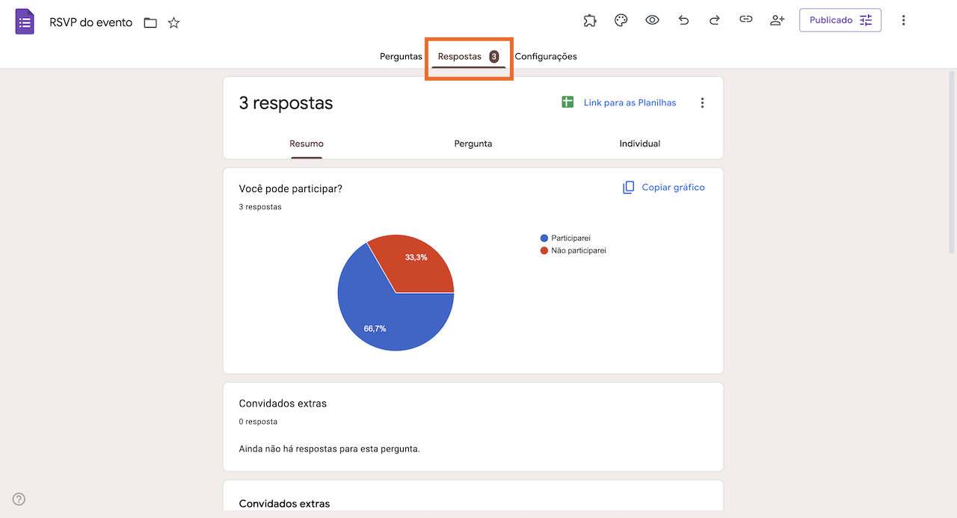
Task: Click the Copiar gráfico button
Action: point(664,187)
